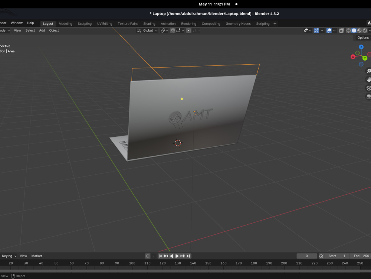Toggle the camera view icon
Image resolution: width=371 pixels, height=279 pixels.
(369, 88)
